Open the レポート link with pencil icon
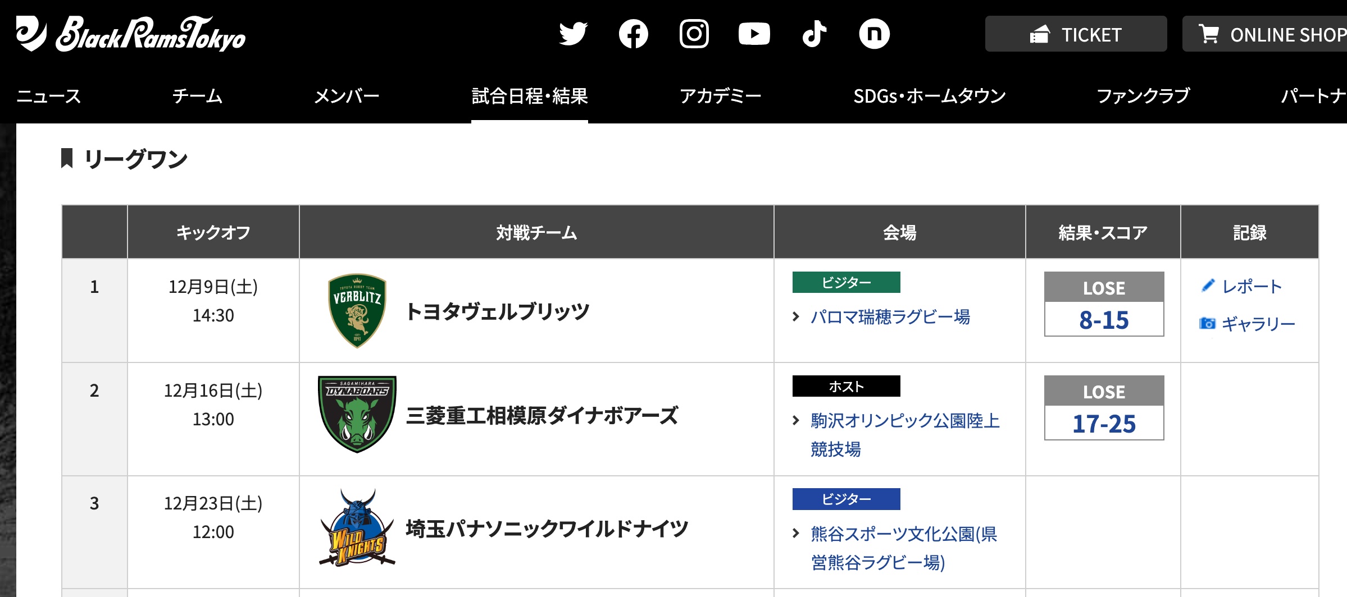 click(x=1241, y=287)
